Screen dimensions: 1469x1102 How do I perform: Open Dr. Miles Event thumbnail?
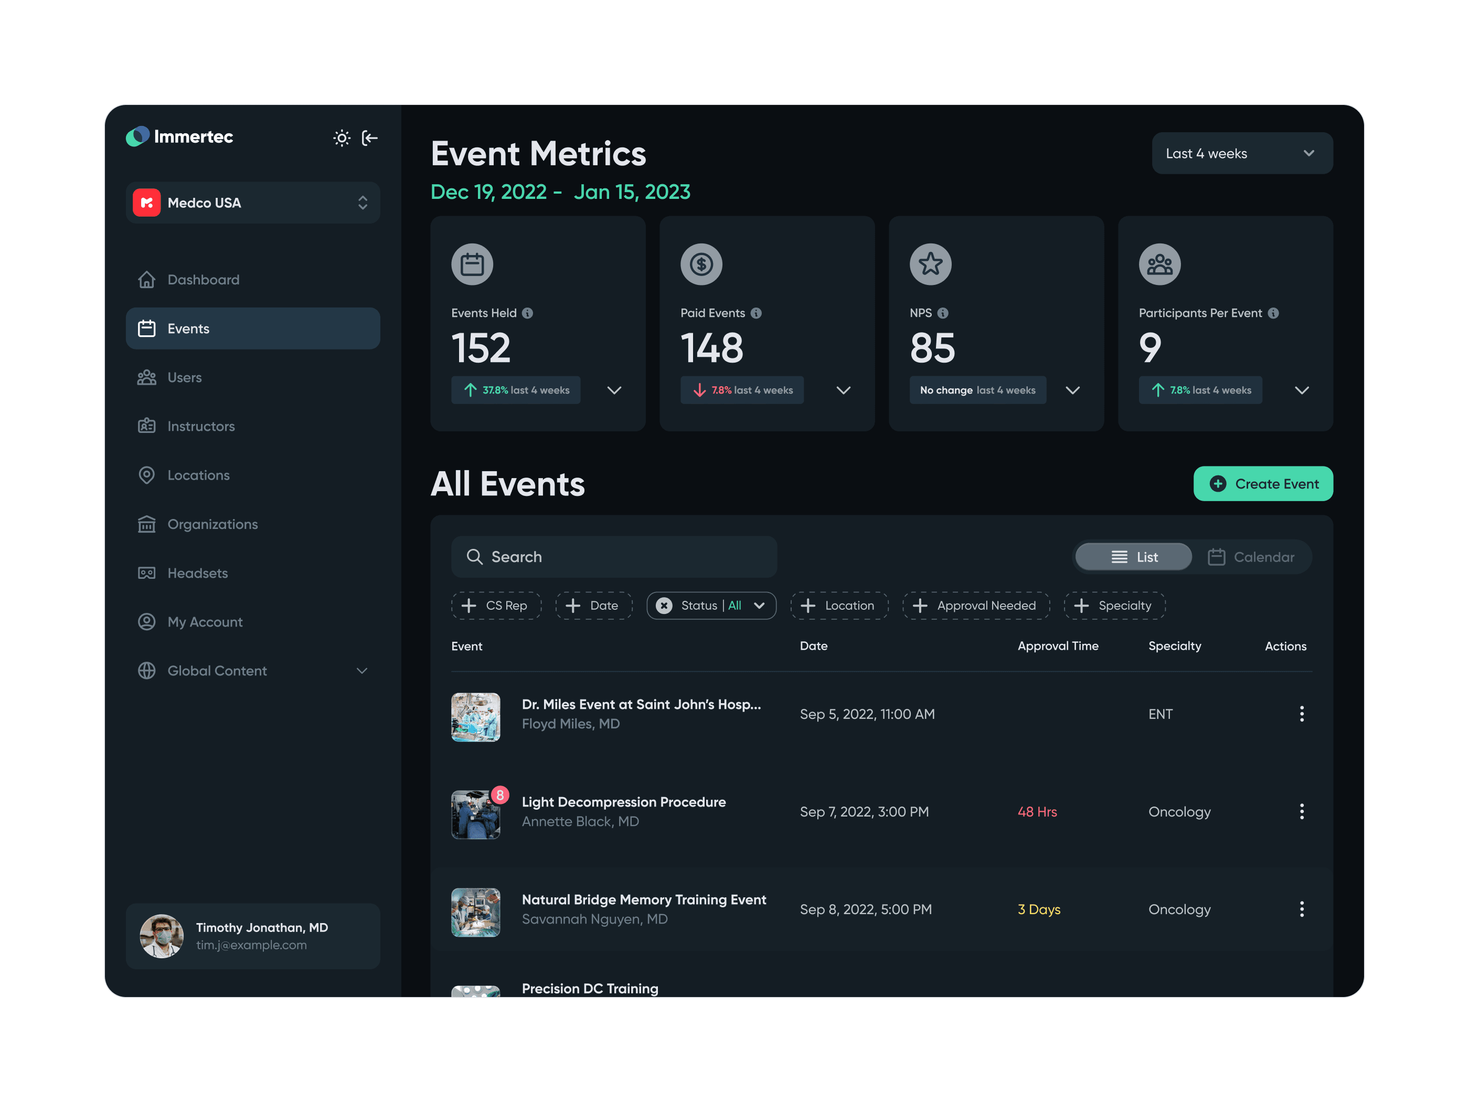[475, 717]
